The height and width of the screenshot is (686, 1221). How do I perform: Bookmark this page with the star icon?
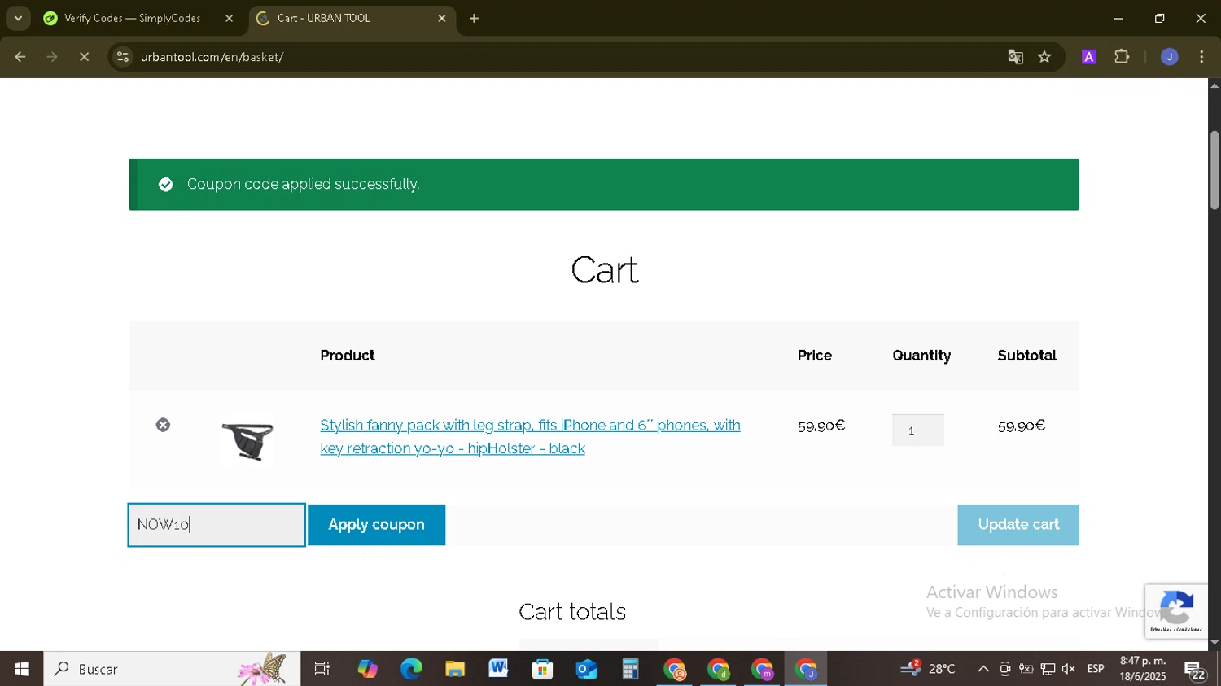click(1044, 57)
